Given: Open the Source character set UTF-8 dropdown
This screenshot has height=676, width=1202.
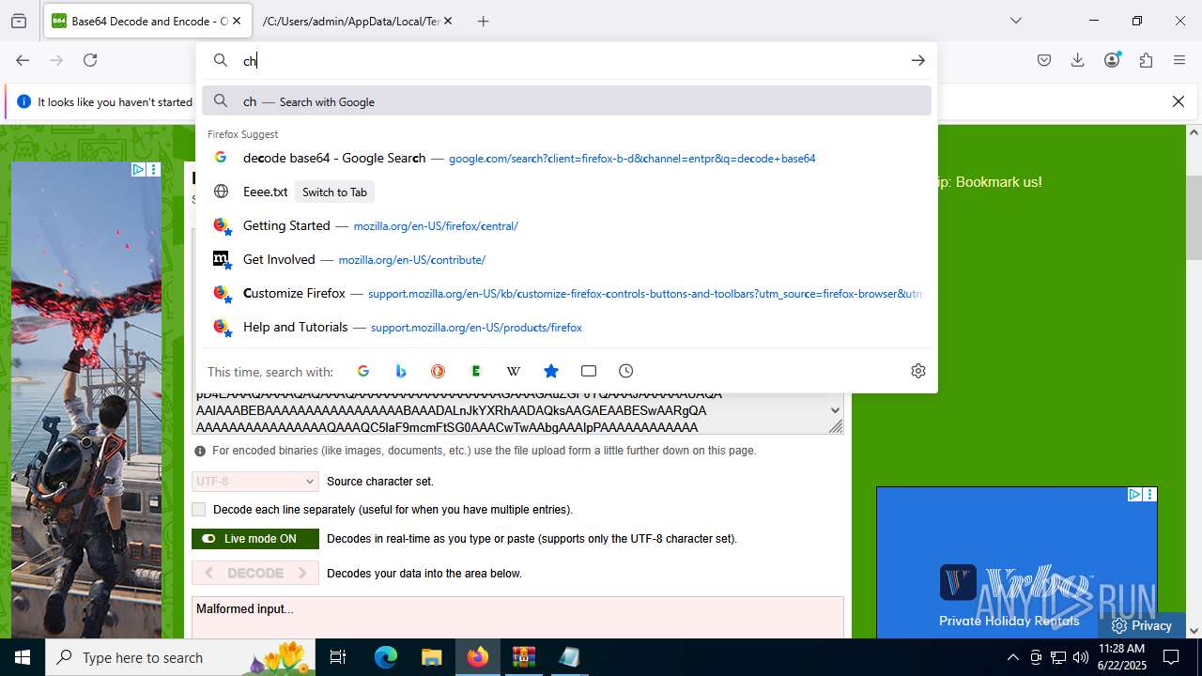Looking at the screenshot, I should click(255, 481).
